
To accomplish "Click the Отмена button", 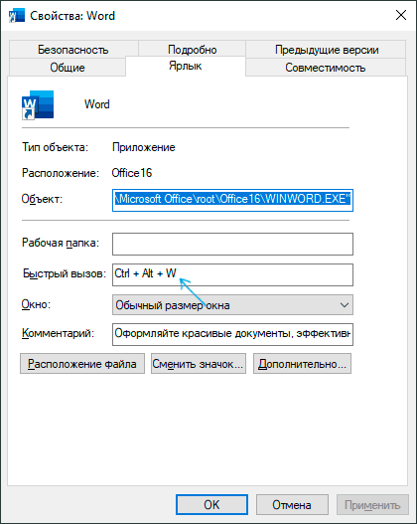I will [x=292, y=505].
